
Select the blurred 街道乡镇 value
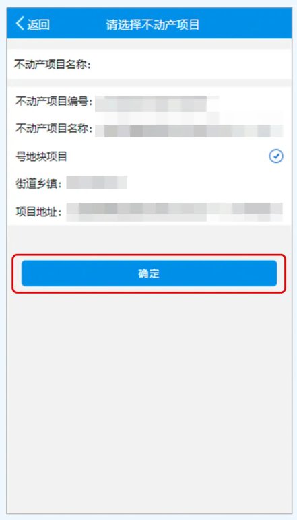click(97, 183)
